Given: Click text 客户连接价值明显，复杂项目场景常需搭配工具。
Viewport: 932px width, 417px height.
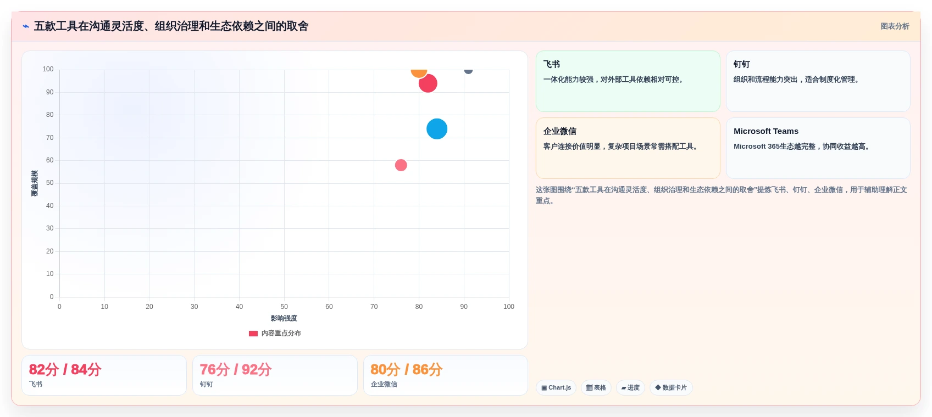Looking at the screenshot, I should point(622,146).
